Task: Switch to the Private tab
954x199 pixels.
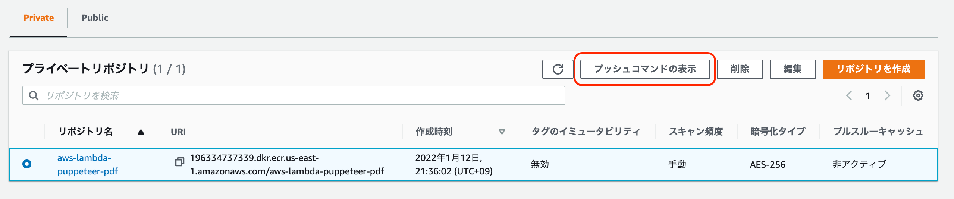Action: click(x=39, y=18)
